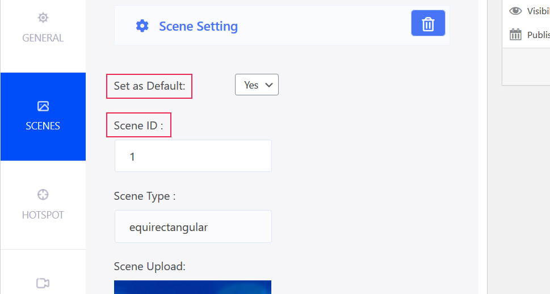Click the video camera sidebar icon
Screen dimensions: 550x294
[x=43, y=283]
